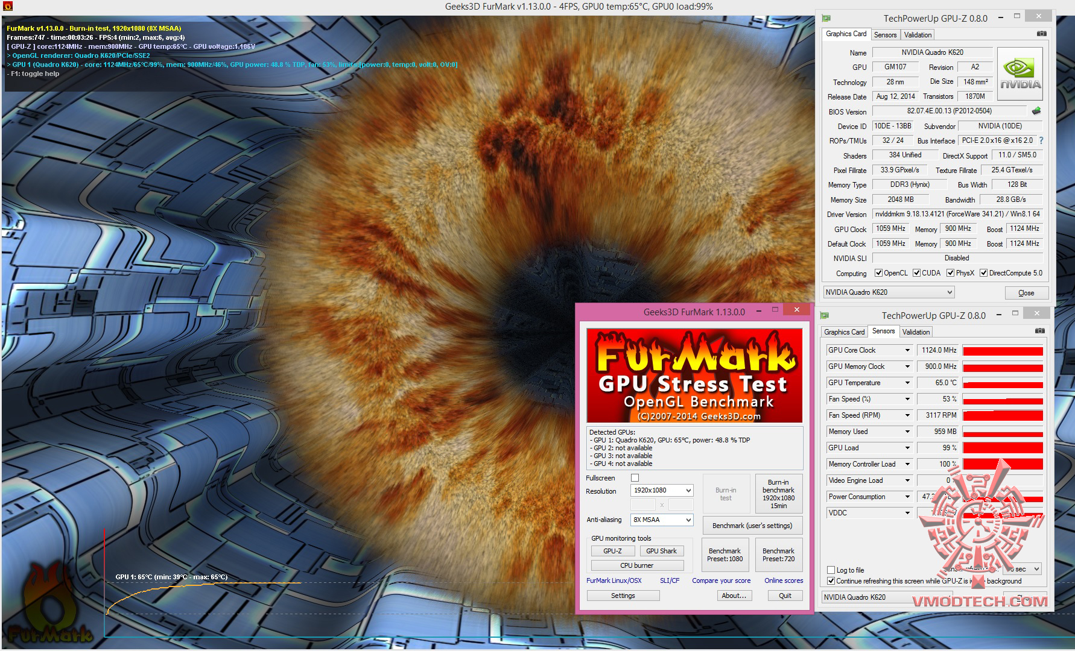Open FurMark Settings
Viewport: 1075px width, 651px height.
[x=623, y=596]
